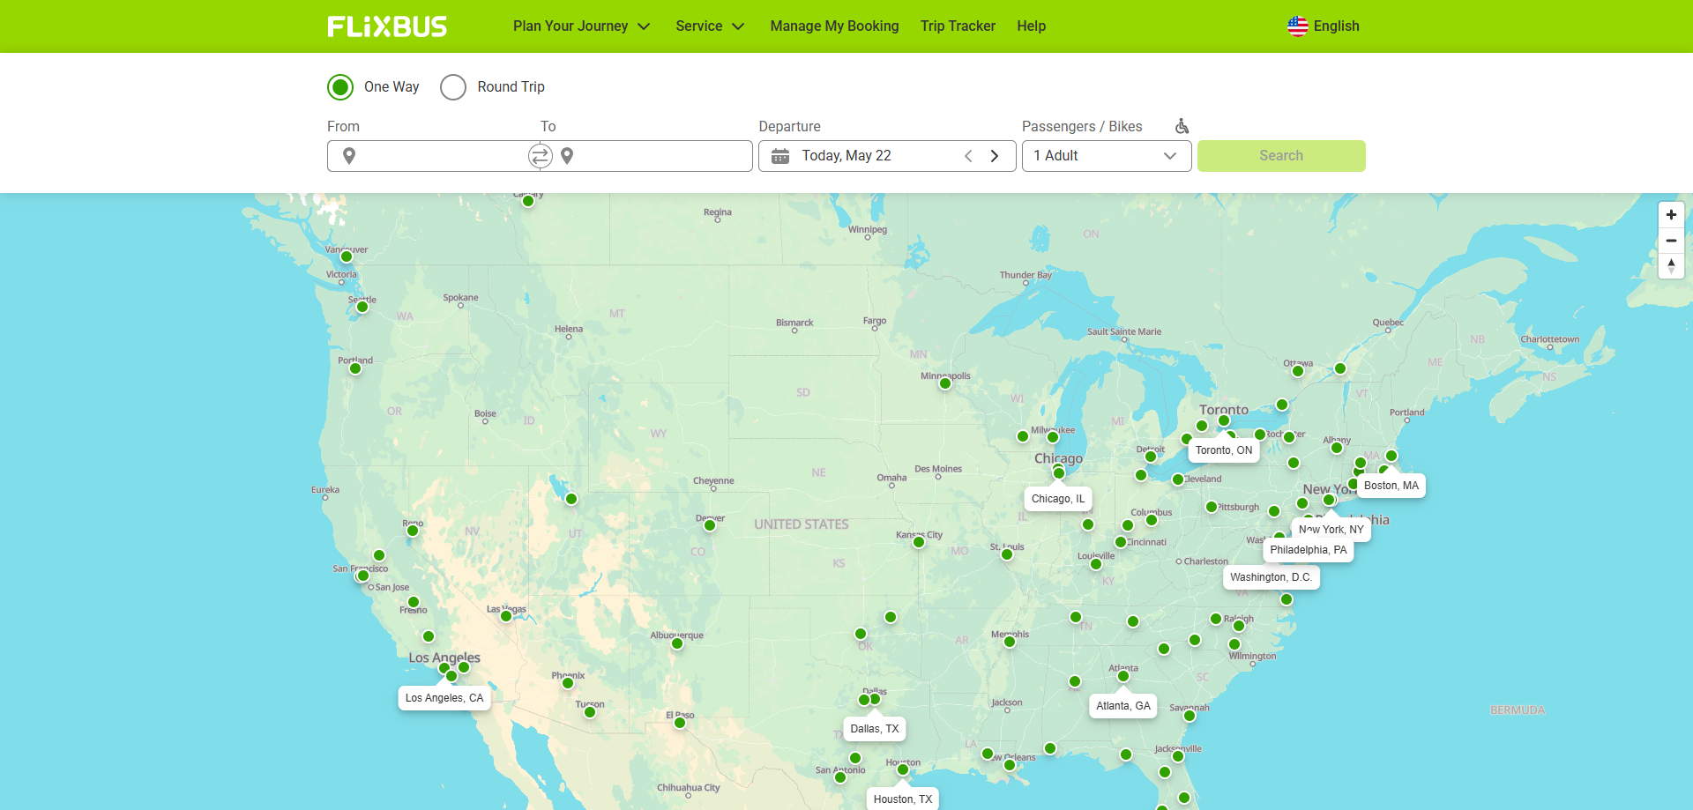Zoom out on the map
This screenshot has width=1693, height=810.
click(1671, 241)
